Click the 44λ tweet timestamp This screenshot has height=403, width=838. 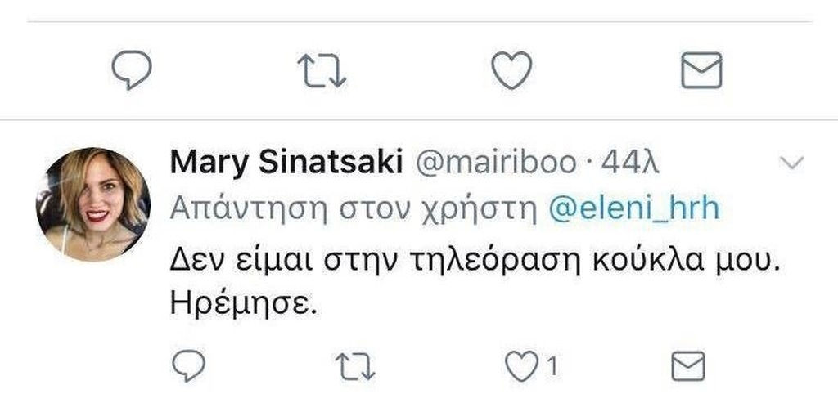tap(630, 163)
